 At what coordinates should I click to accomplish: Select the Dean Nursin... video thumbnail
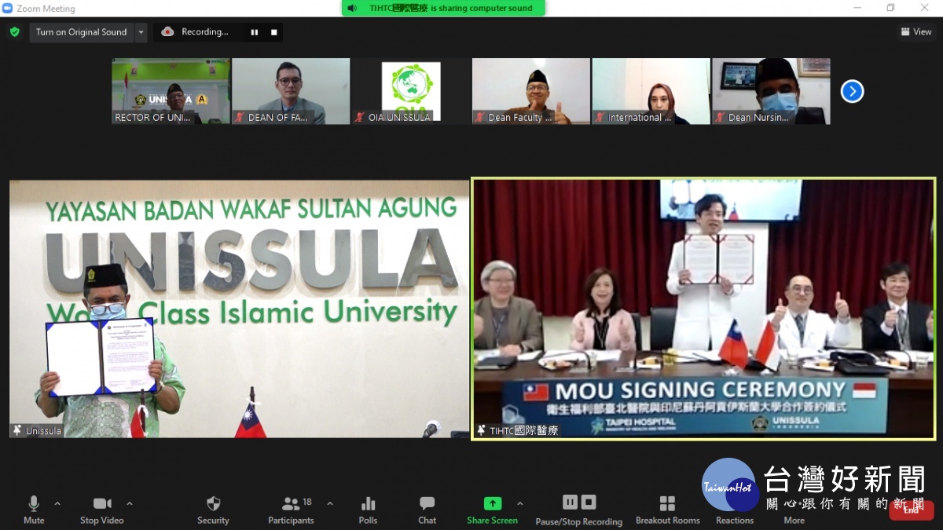pos(771,91)
